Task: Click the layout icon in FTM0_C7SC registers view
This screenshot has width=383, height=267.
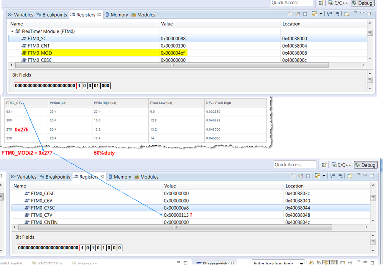Action: click(x=317, y=176)
